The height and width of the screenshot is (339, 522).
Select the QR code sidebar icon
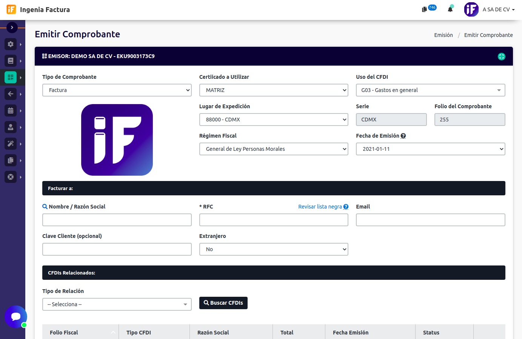click(x=11, y=77)
